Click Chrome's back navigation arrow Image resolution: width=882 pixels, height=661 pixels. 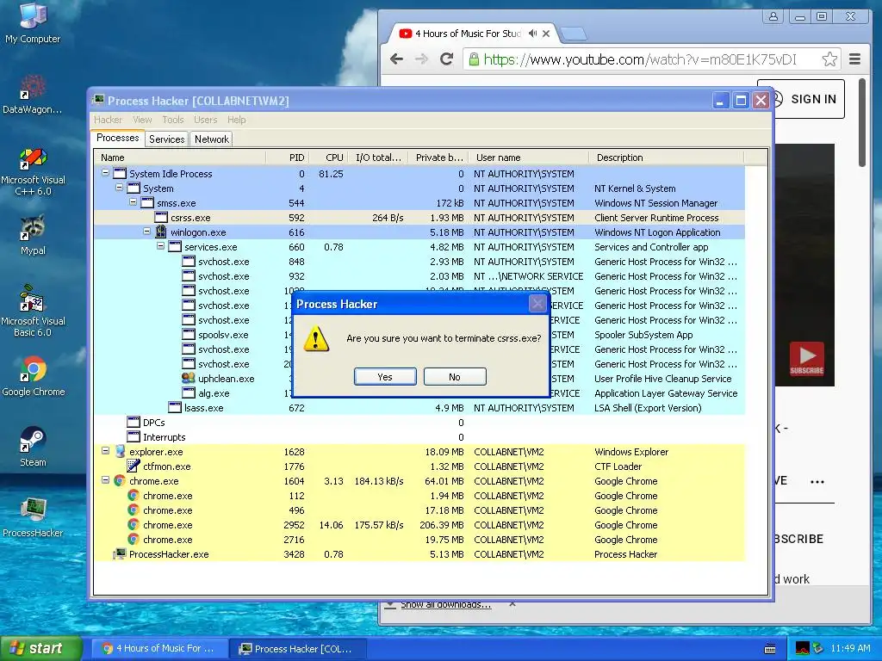pyautogui.click(x=396, y=59)
